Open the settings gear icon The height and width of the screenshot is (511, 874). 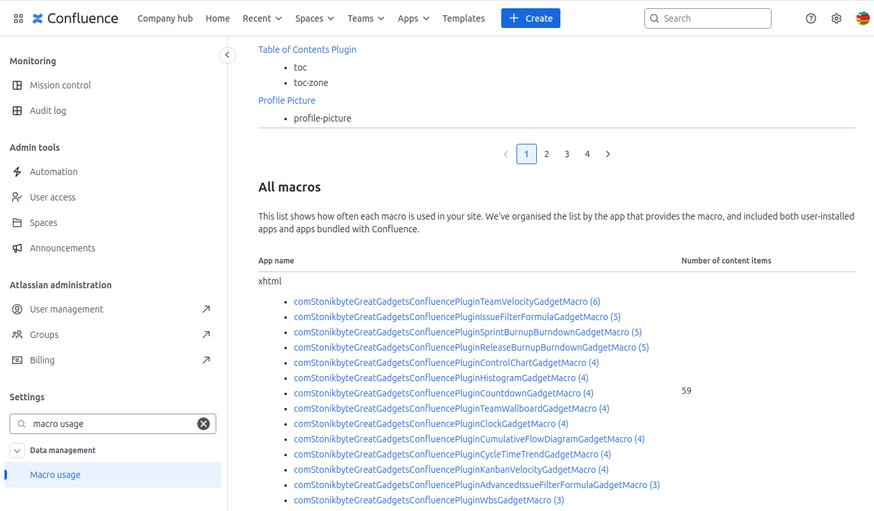(x=836, y=18)
